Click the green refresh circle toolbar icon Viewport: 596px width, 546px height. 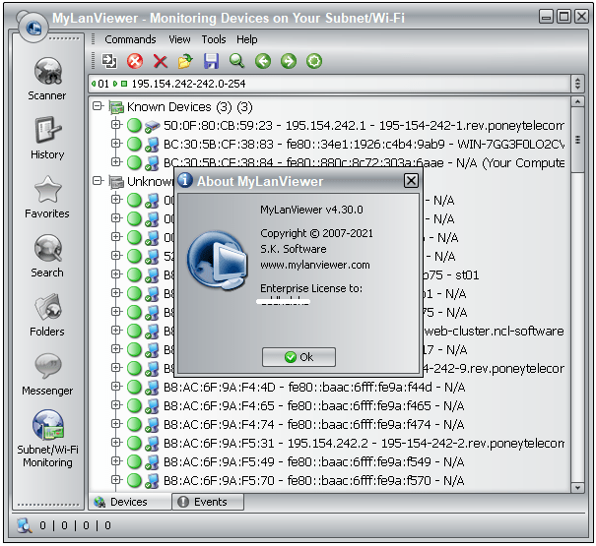[314, 61]
